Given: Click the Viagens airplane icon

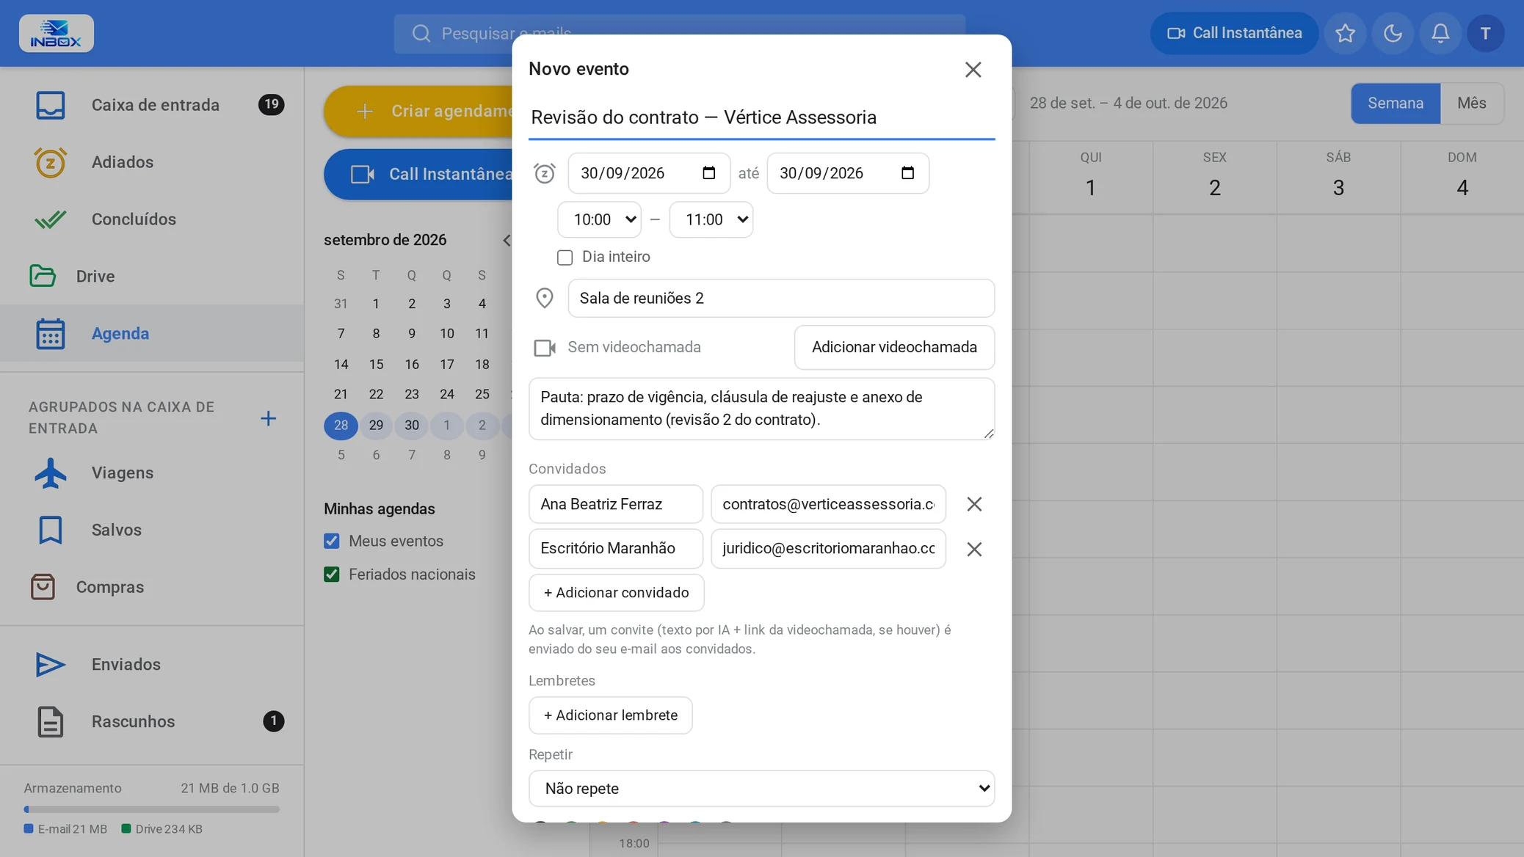Looking at the screenshot, I should coord(51,473).
